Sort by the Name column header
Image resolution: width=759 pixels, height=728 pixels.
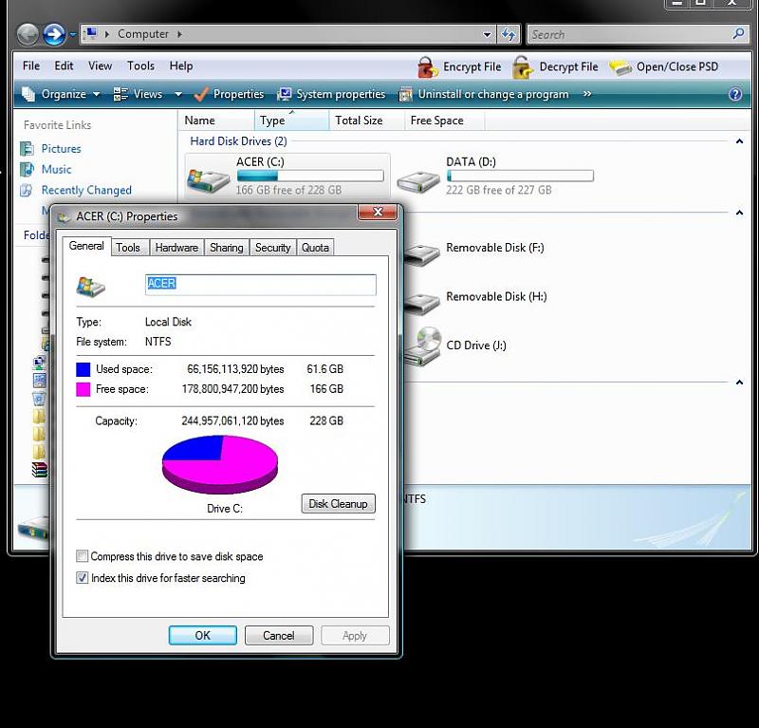point(217,121)
